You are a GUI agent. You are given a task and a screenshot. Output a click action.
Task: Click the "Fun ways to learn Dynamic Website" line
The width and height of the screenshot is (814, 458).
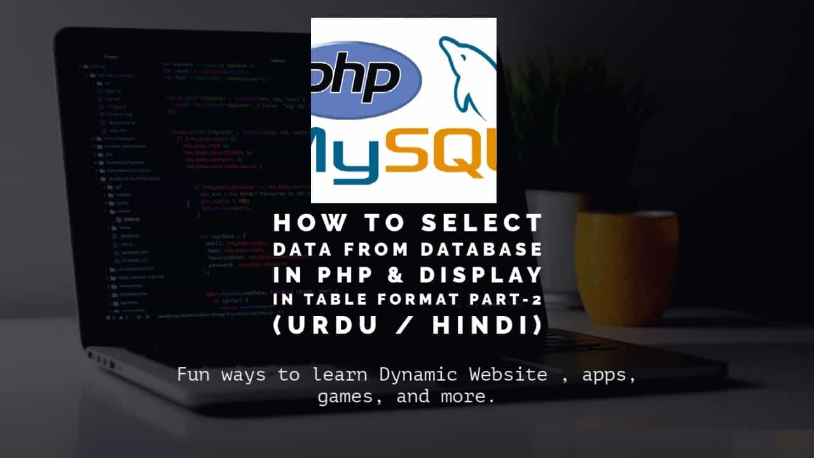tap(406, 375)
